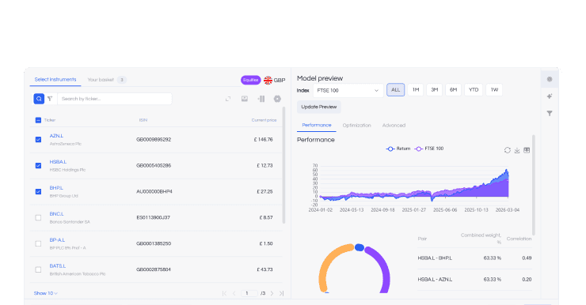Open the add-filter funnel icon beside search
The width and height of the screenshot is (586, 305).
click(x=50, y=99)
